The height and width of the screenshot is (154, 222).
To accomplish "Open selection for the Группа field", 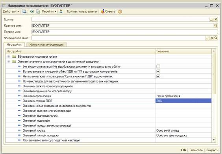I will tap(211, 19).
